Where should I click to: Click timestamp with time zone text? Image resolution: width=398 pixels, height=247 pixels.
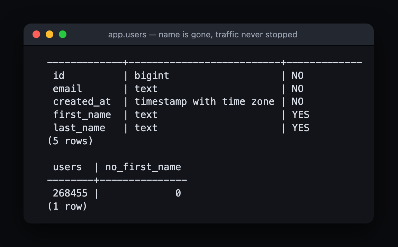click(204, 102)
